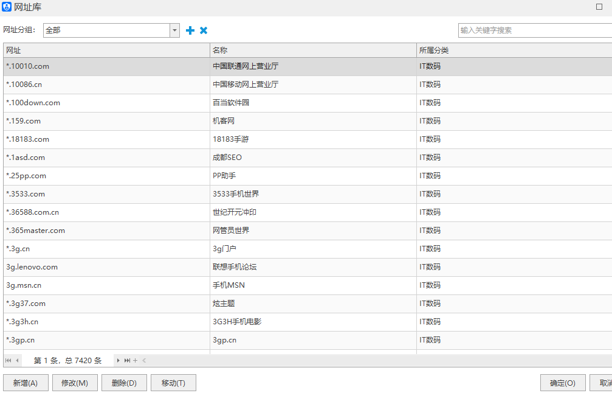The width and height of the screenshot is (612, 393).
Task: Click the name cell 世纪开元冲印
Action: [x=313, y=212]
